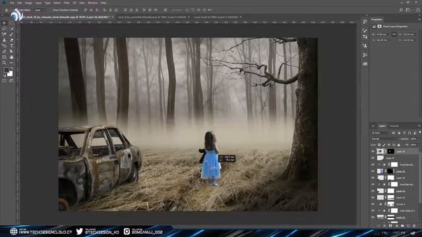Screen dimensions: 422x237
Task: Select the Lasso tool
Action: (4, 28)
